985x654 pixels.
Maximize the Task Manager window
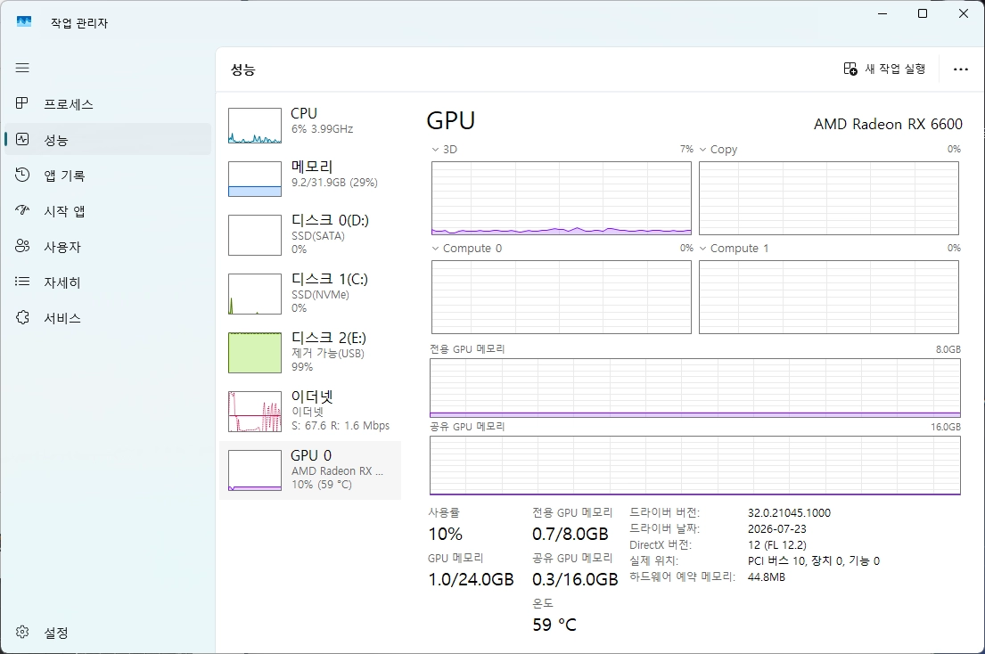pyautogui.click(x=923, y=13)
